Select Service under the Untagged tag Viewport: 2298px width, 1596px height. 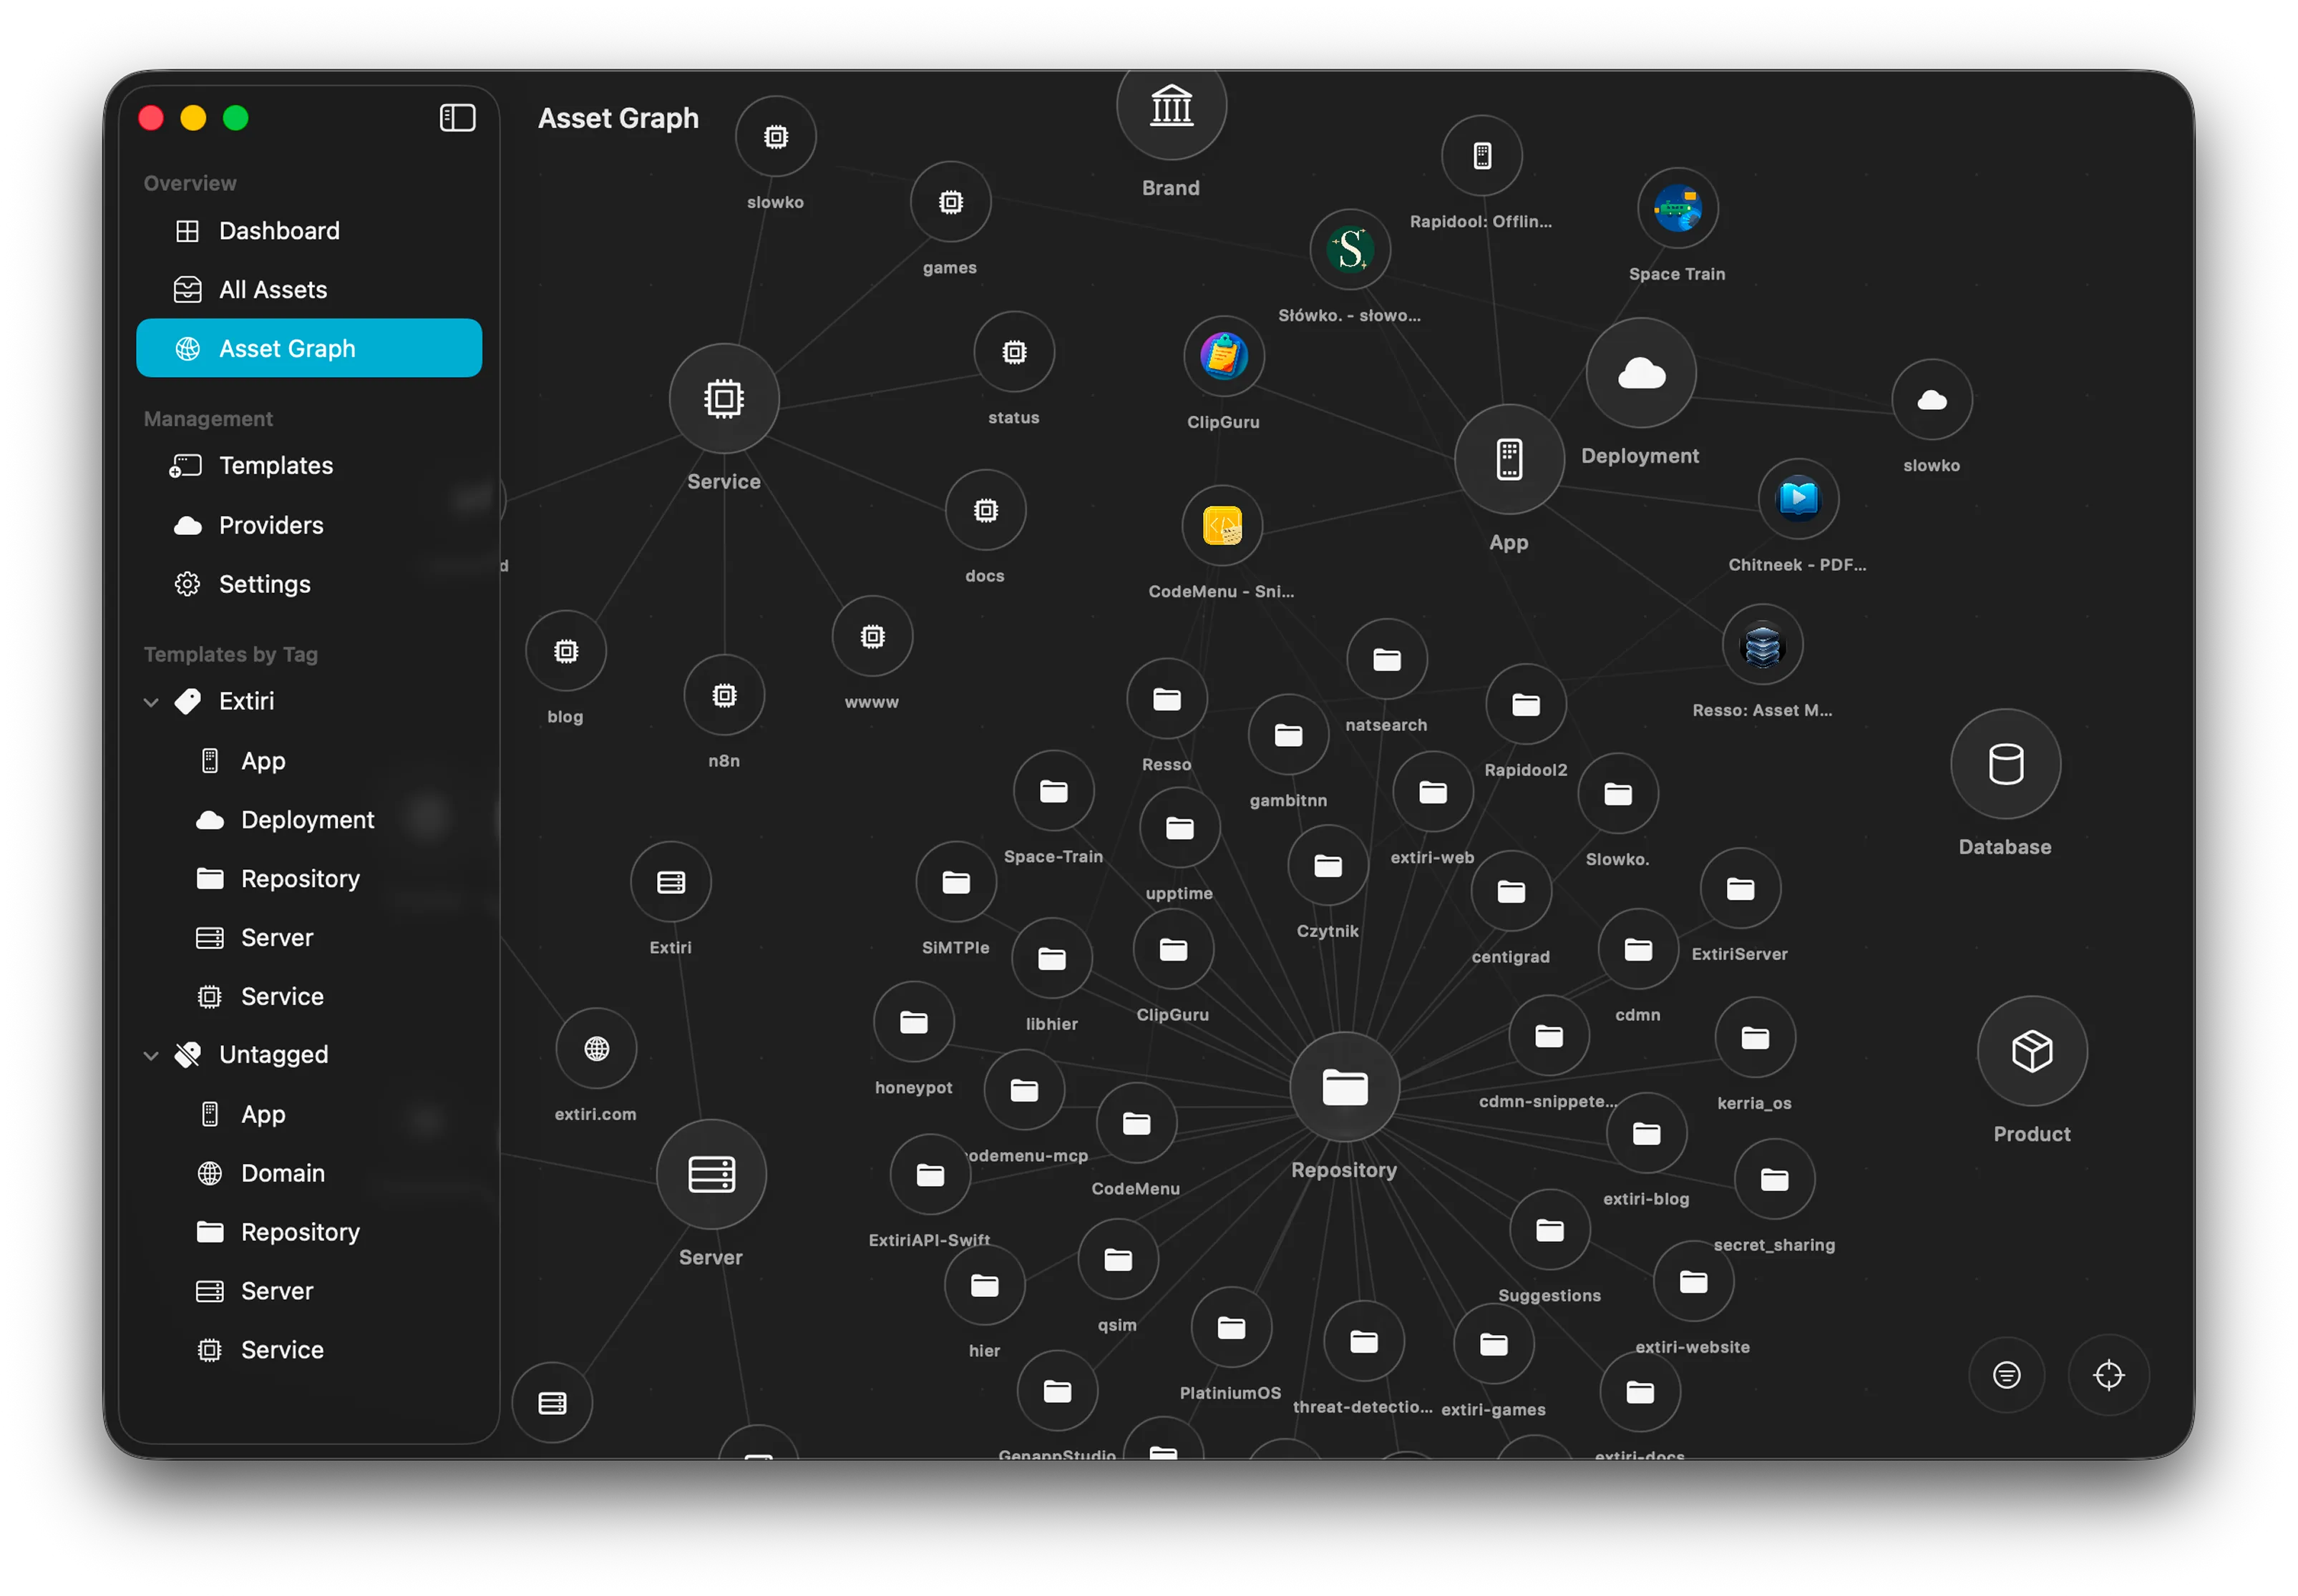point(309,1350)
